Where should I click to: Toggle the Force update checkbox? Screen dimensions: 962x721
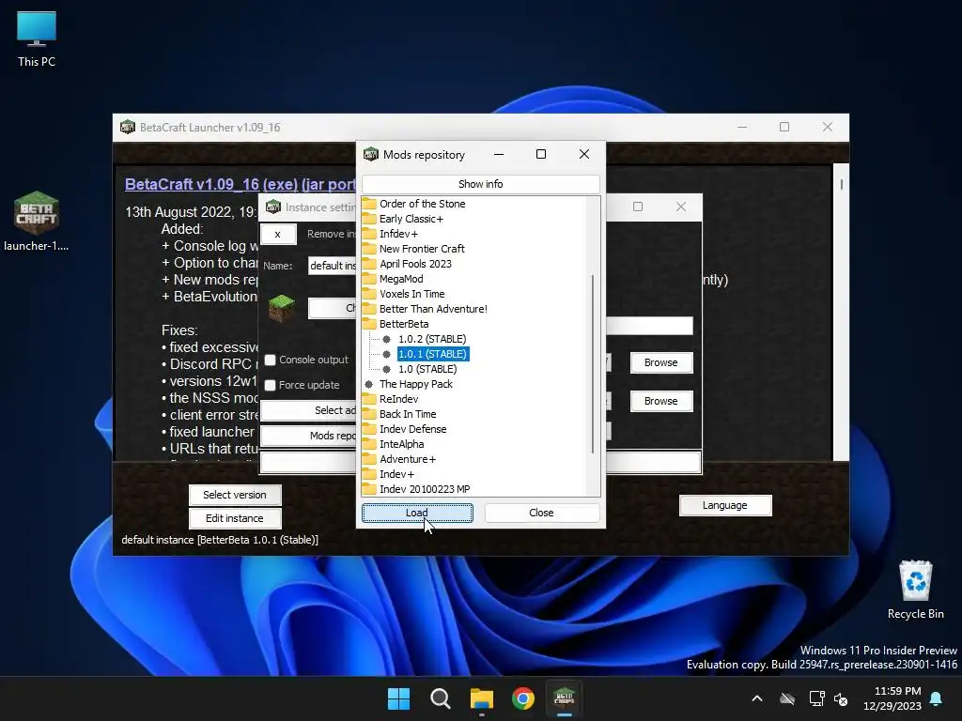click(x=270, y=385)
